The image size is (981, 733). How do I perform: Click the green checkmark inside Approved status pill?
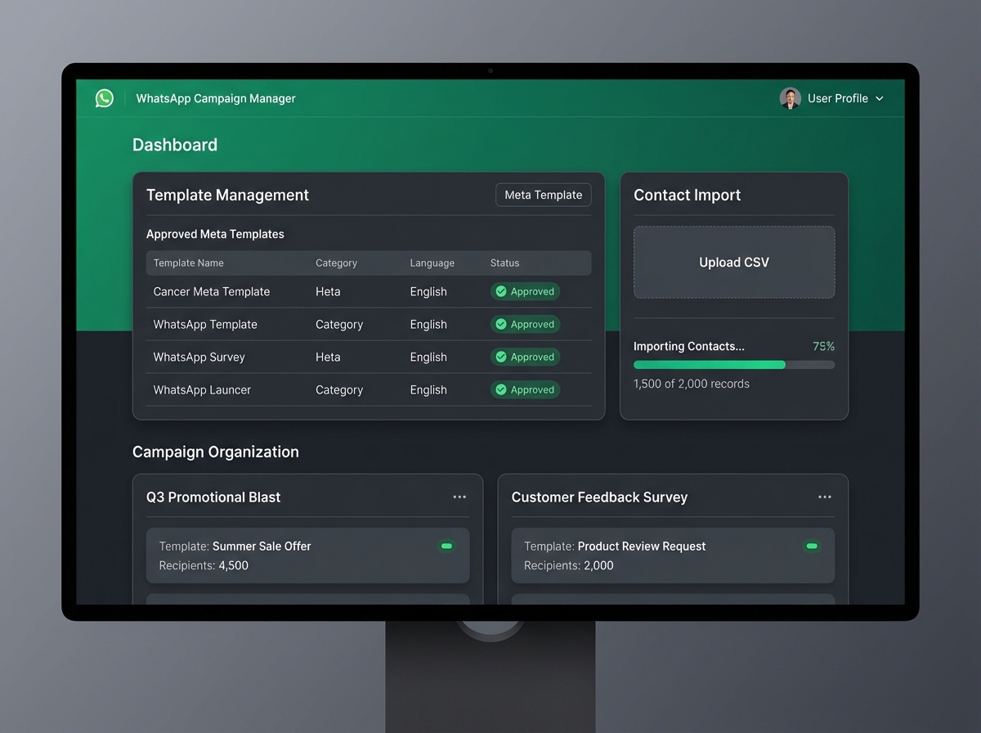500,291
